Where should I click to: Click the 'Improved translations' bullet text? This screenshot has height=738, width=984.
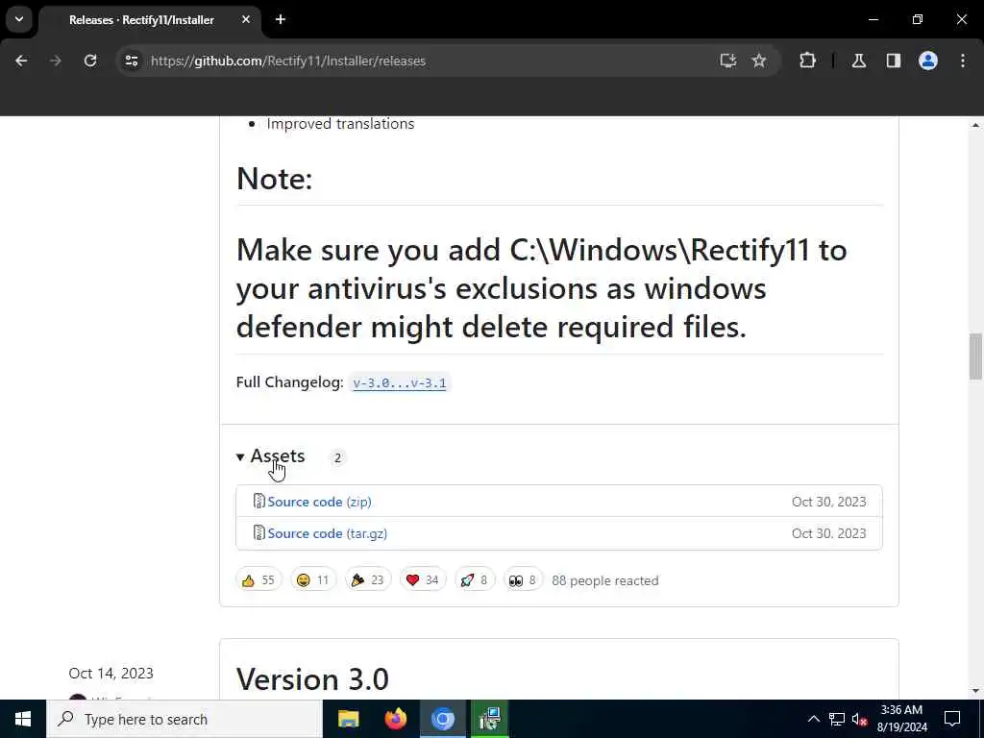[x=340, y=124]
